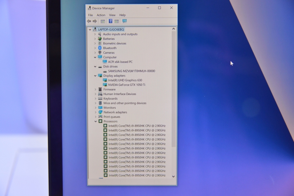Collapse the Computer tree node
This screenshot has width=294, height=196.
(x=95, y=57)
